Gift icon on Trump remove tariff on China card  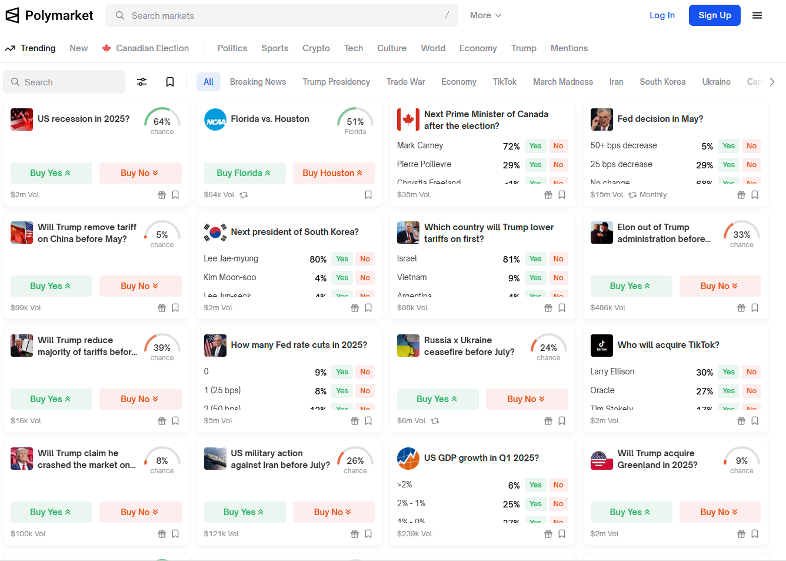162,308
